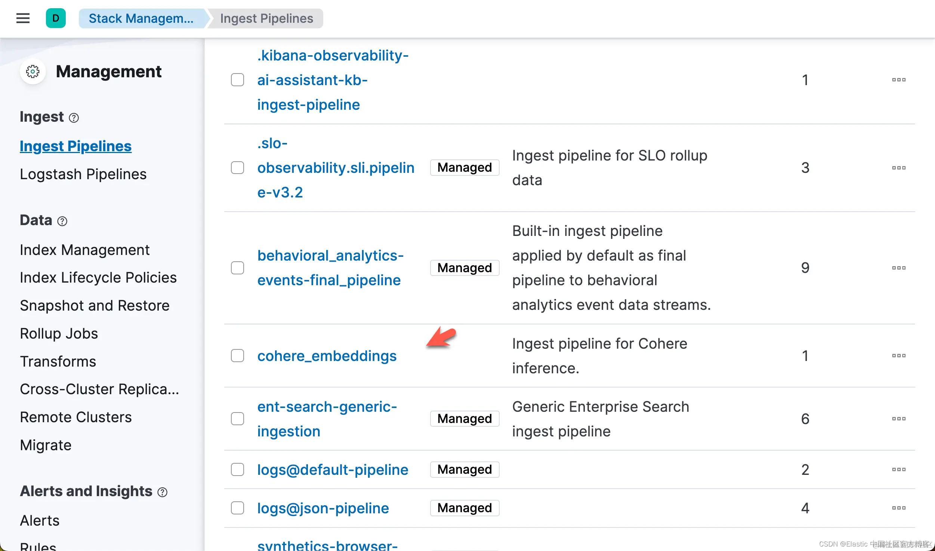Click the Alerts and Insights help icon

tap(162, 492)
